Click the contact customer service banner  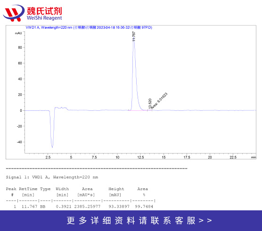[x=131, y=221]
